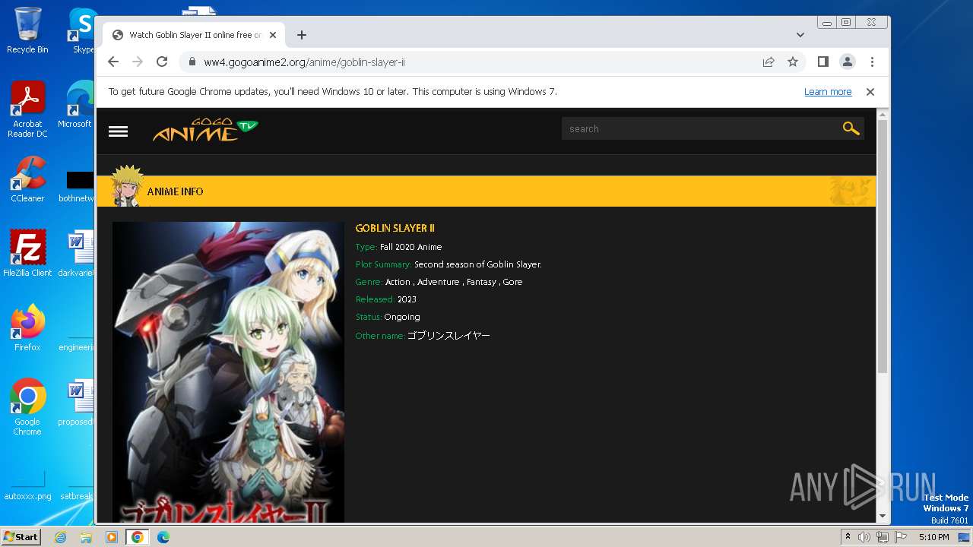The image size is (973, 547).
Task: Open Windows Media Player from taskbar
Action: [112, 537]
